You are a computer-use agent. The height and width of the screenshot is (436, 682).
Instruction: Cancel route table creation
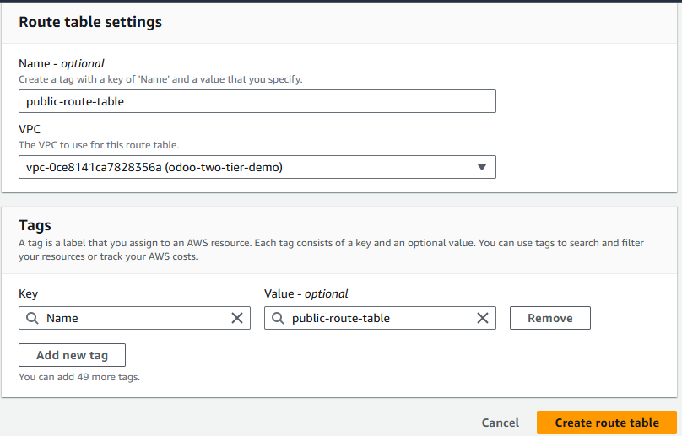coord(501,423)
